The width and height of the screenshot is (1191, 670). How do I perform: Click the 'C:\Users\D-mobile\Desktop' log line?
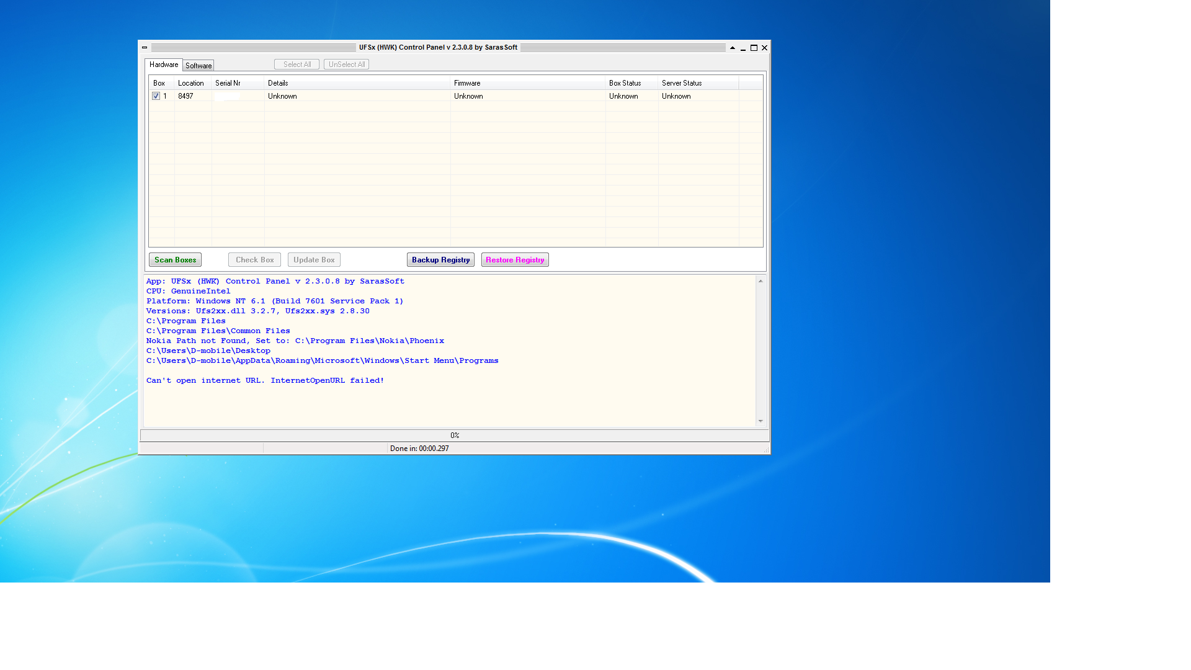[208, 351]
